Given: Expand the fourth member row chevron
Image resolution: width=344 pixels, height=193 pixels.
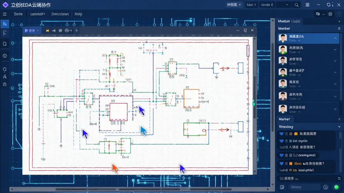Looking at the screenshot, I should pyautogui.click(x=335, y=72).
